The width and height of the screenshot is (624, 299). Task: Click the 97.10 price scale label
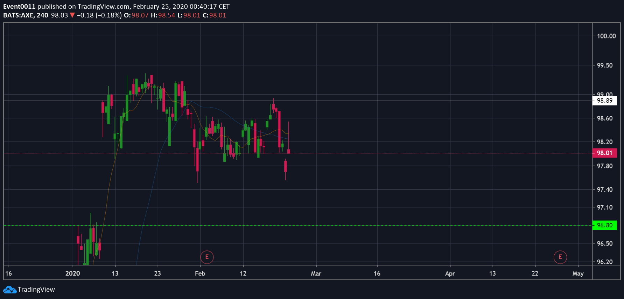tap(605, 207)
